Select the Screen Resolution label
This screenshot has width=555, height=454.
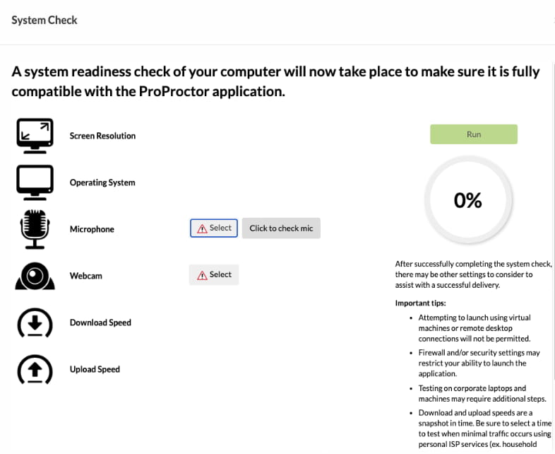[102, 136]
